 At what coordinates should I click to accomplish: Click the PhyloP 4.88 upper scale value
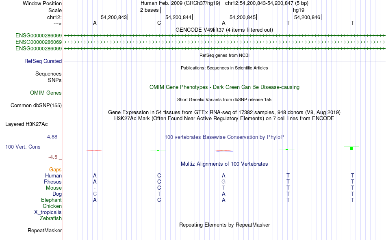52,136
